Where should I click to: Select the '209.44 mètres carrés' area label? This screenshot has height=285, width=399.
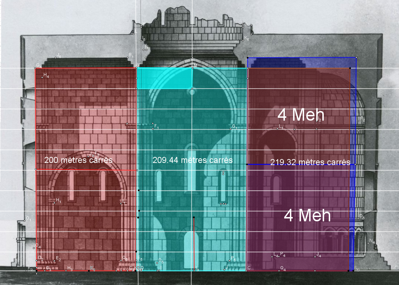193,160
